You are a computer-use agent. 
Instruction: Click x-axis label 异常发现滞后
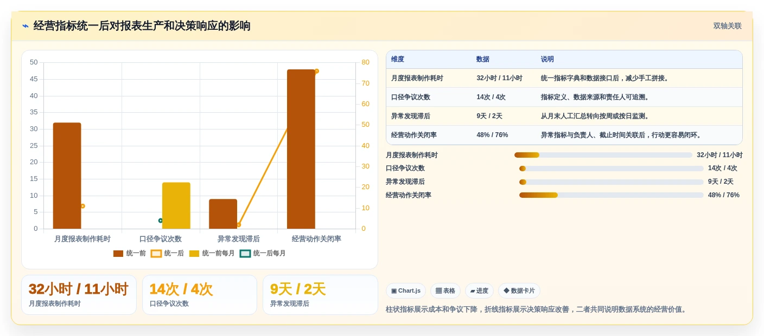[239, 239]
